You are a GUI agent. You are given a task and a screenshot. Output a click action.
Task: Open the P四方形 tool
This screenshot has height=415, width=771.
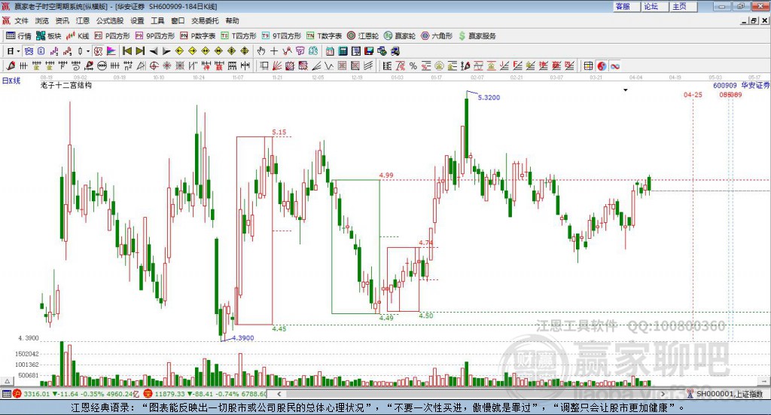(112, 36)
